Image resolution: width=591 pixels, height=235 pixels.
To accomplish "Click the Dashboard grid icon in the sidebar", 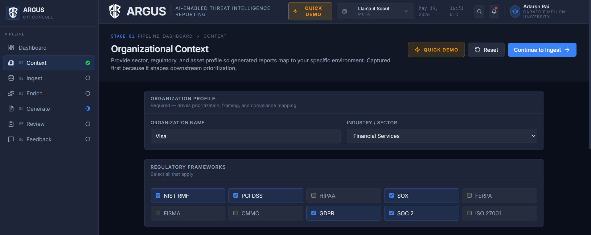I will [11, 47].
